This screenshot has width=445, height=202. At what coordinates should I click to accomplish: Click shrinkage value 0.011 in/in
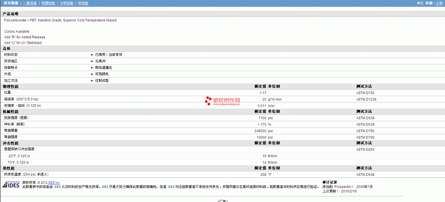(266, 106)
